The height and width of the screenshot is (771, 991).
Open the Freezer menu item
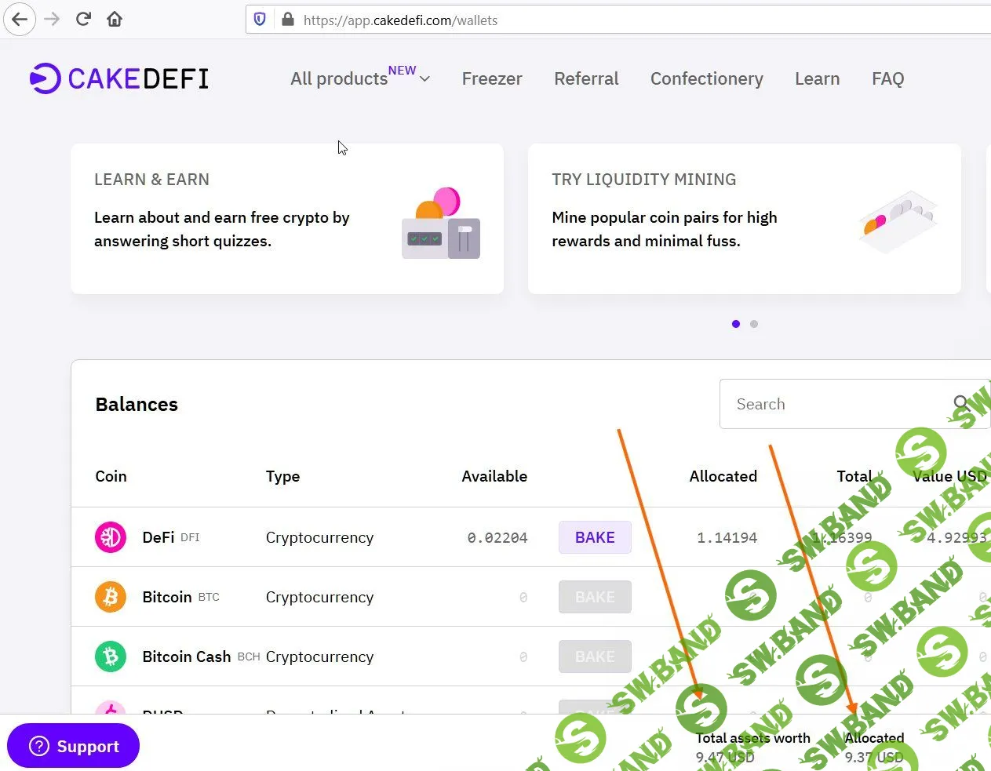(492, 78)
